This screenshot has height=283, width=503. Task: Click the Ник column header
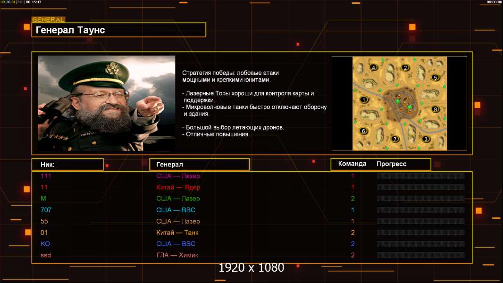pyautogui.click(x=67, y=165)
